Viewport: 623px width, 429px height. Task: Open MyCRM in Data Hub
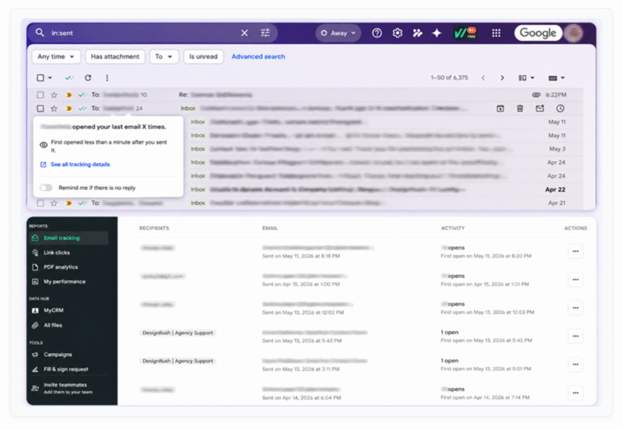[54, 311]
